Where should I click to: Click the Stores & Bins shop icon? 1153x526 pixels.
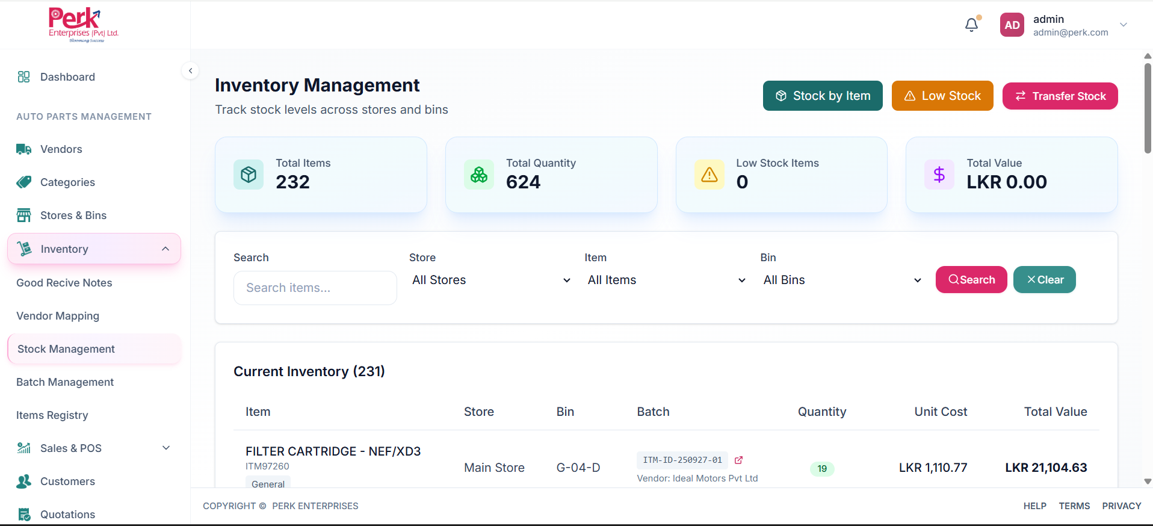click(23, 215)
